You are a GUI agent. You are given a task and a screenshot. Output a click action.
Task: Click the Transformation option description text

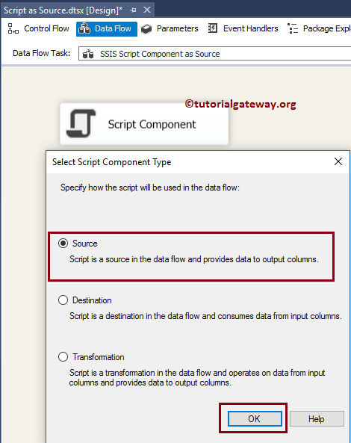[x=197, y=378]
